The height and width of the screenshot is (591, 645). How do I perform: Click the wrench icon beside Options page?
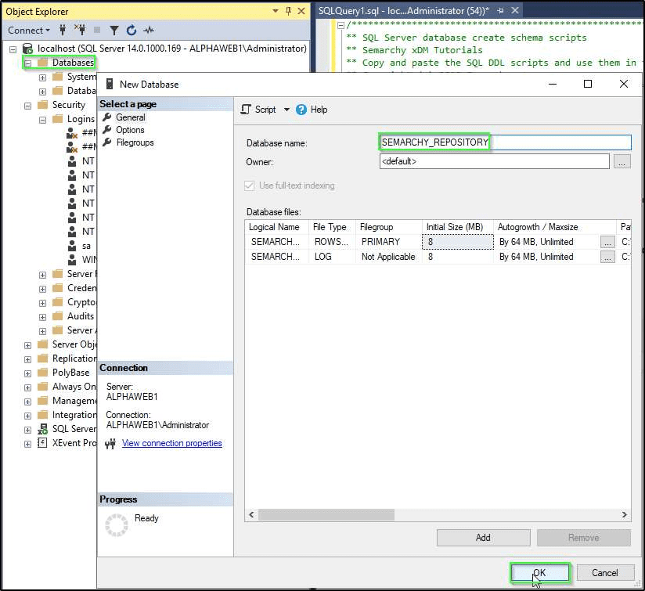107,130
